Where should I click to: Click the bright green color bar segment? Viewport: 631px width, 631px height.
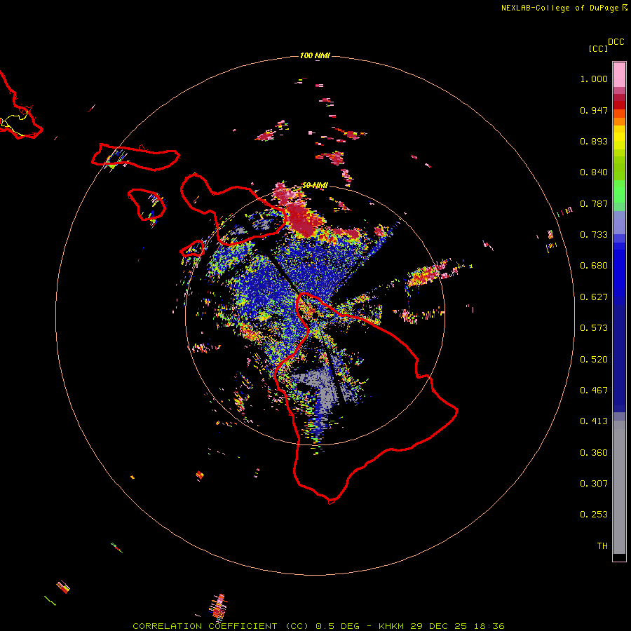(x=619, y=191)
